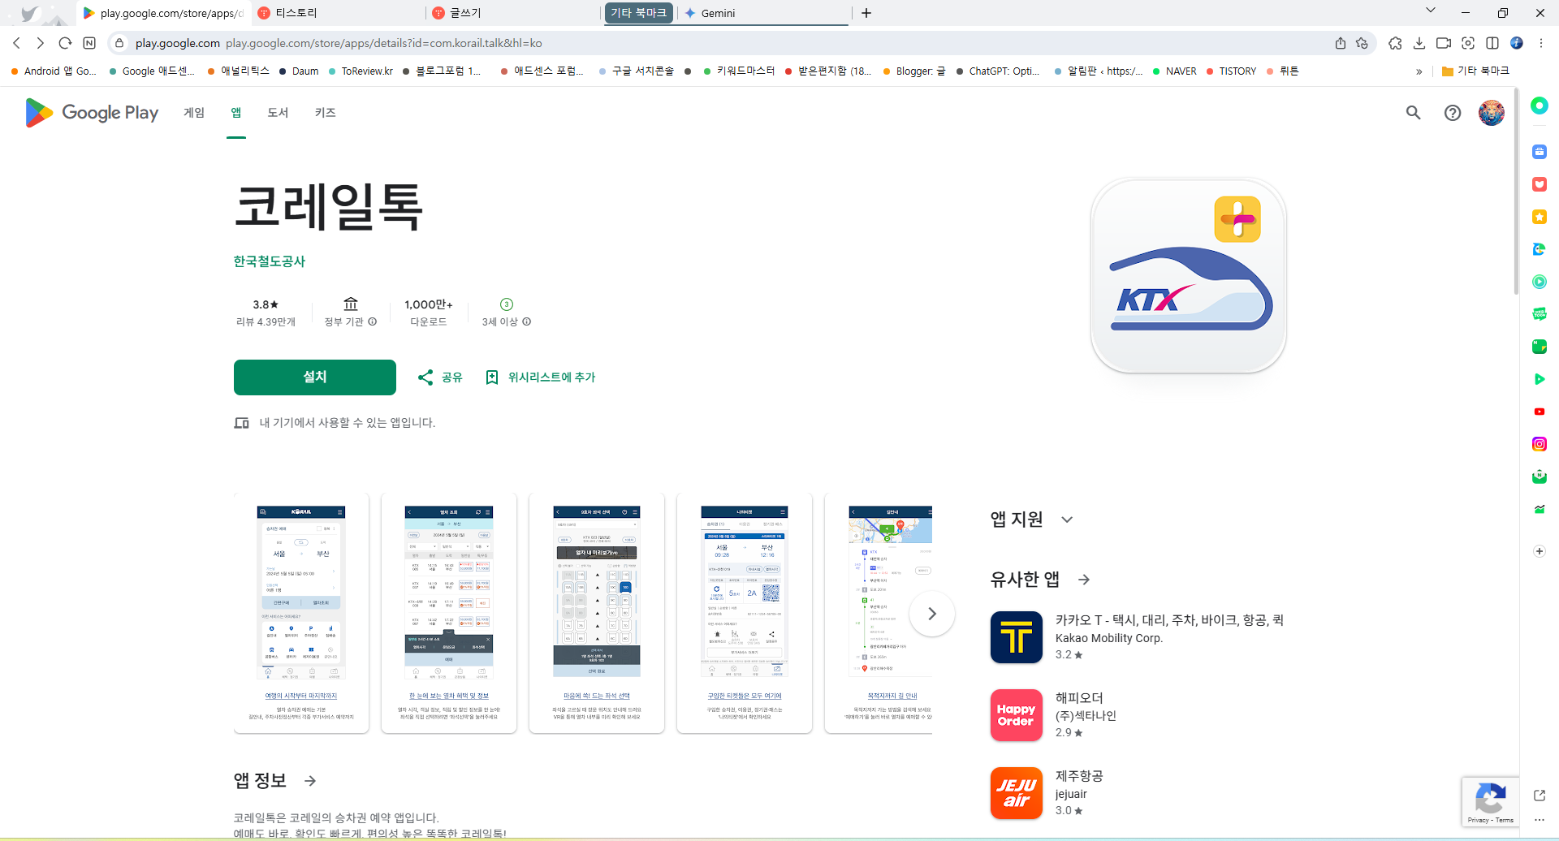
Task: Expand the 앱 정보 arrow
Action: click(309, 780)
